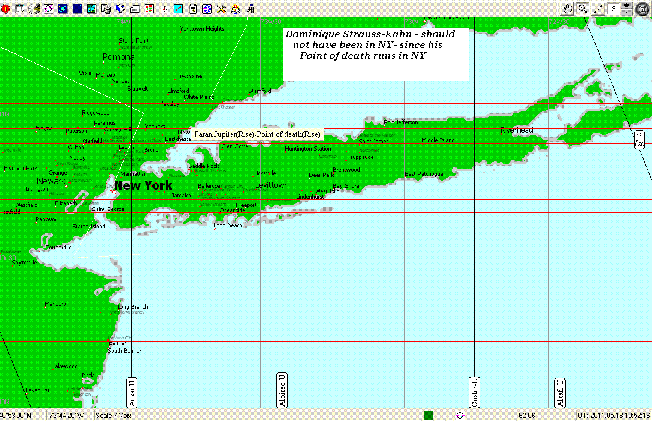This screenshot has height=421, width=652.
Task: Select the hand pan tool
Action: [x=567, y=9]
